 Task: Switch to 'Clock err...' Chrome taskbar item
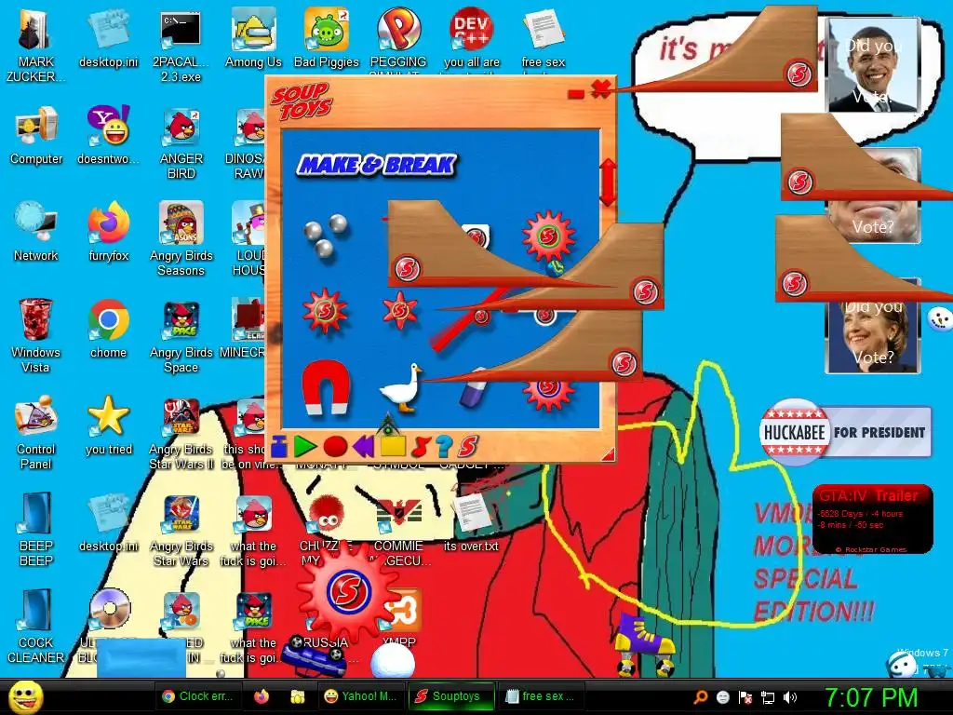pos(198,696)
